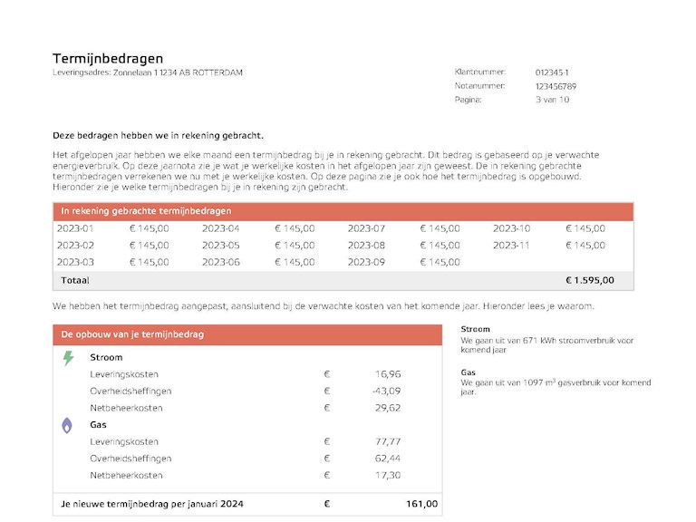
Task: Select the Stroom Overheidsheffingen amount -43,09
Action: click(386, 391)
